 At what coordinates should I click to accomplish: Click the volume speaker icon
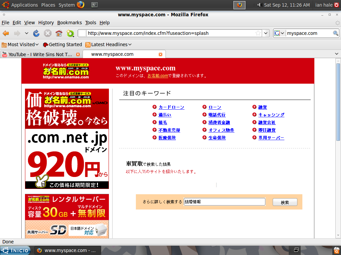(x=259, y=5)
